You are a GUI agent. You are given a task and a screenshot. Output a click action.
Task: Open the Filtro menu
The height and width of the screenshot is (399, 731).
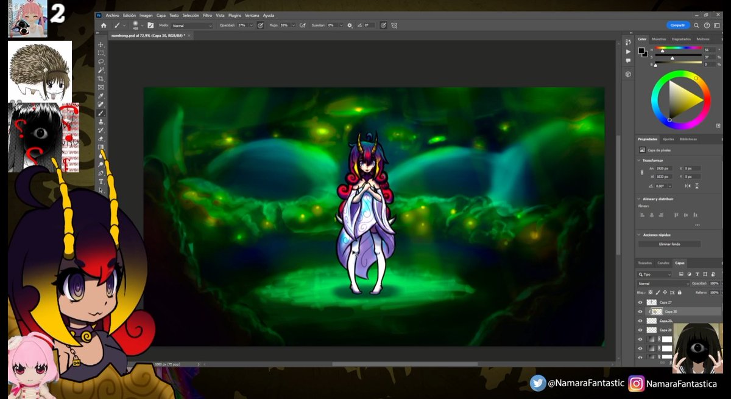click(x=208, y=15)
